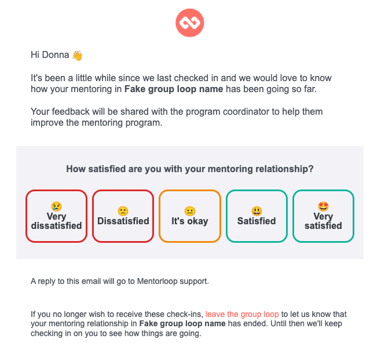Pick the "It's okay" rating
The width and height of the screenshot is (381, 350).
[189, 217]
